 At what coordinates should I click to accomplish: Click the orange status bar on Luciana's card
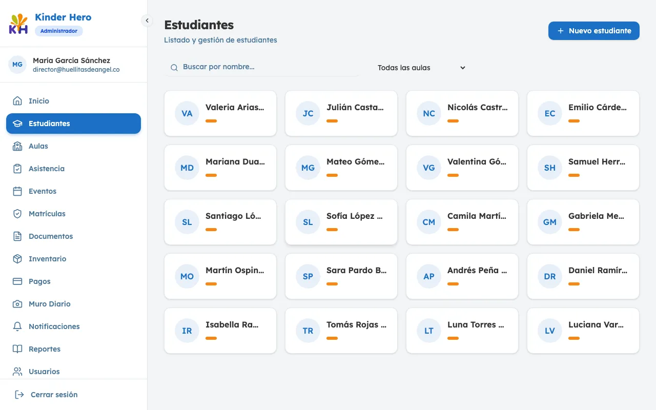(x=574, y=338)
